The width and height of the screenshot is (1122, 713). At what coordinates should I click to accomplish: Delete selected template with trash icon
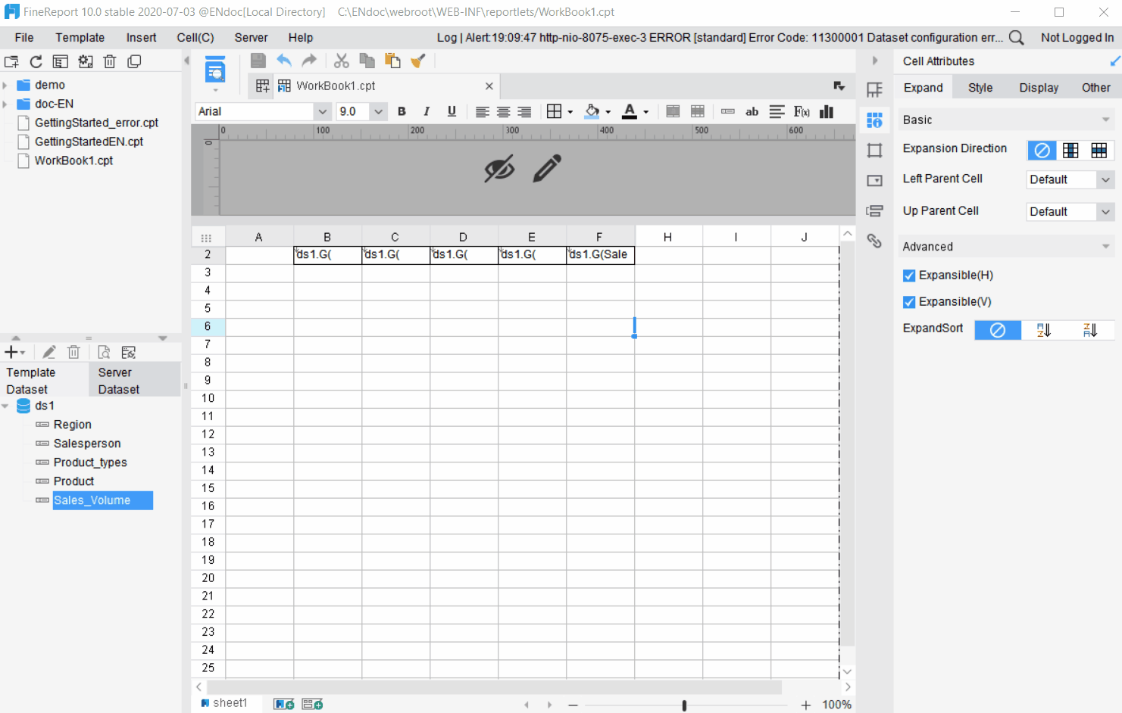110,62
